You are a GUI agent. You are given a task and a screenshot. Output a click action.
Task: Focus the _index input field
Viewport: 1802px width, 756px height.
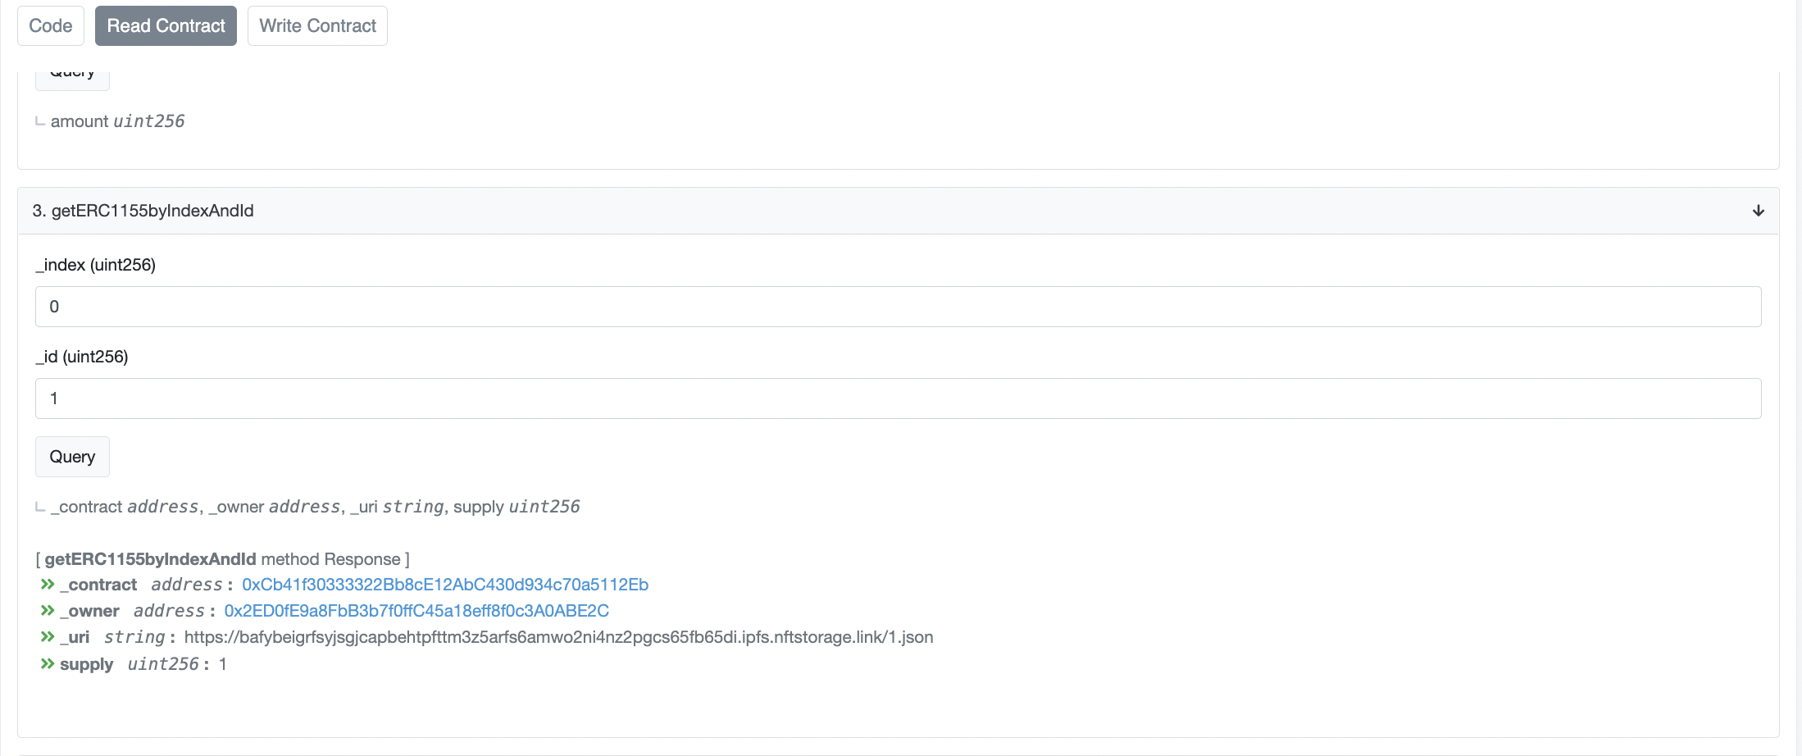tap(898, 307)
